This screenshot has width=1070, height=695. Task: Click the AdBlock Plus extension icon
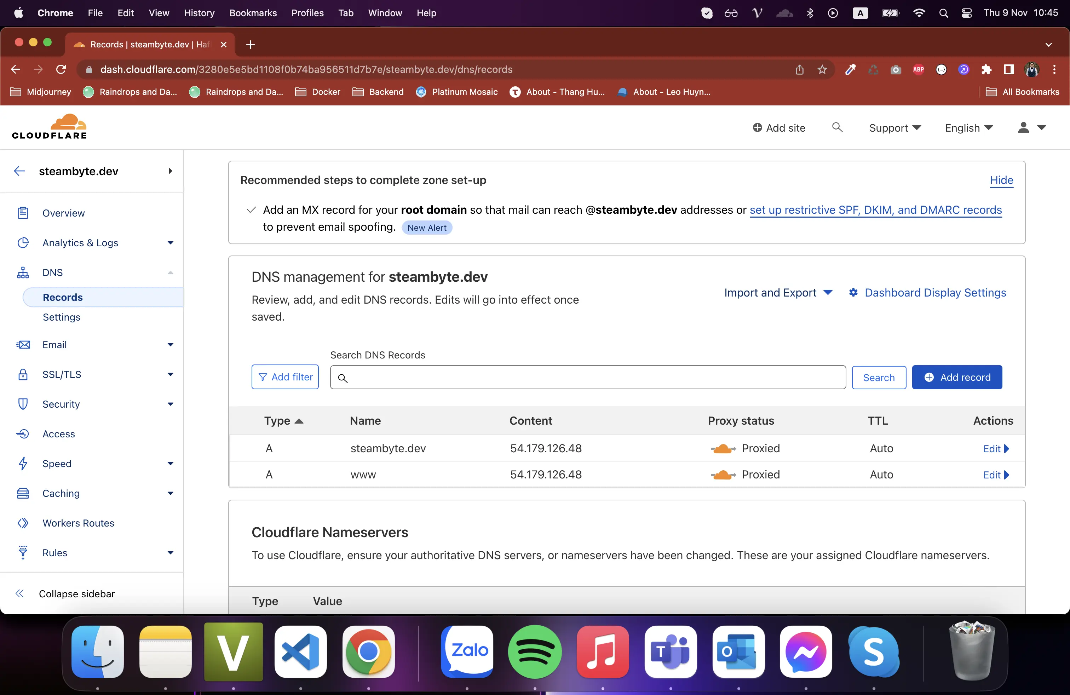[919, 69]
